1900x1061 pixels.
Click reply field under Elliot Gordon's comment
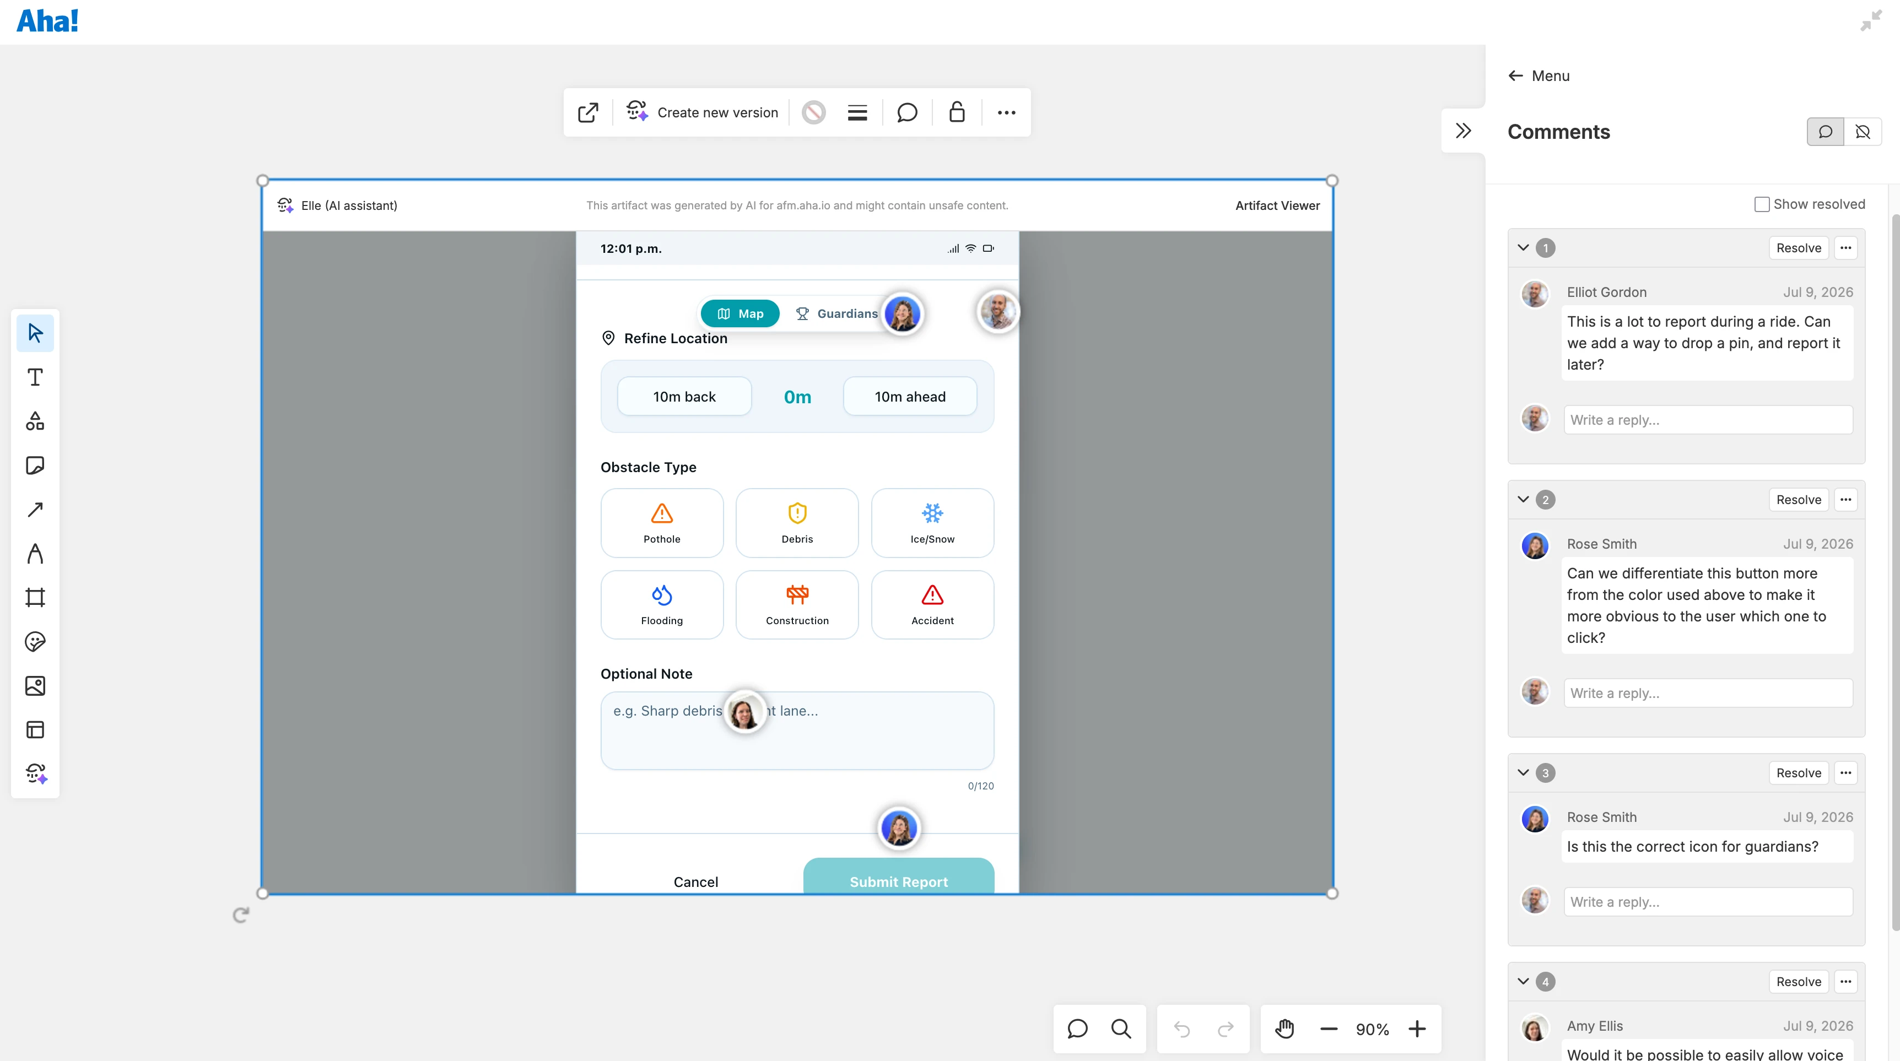click(x=1708, y=420)
